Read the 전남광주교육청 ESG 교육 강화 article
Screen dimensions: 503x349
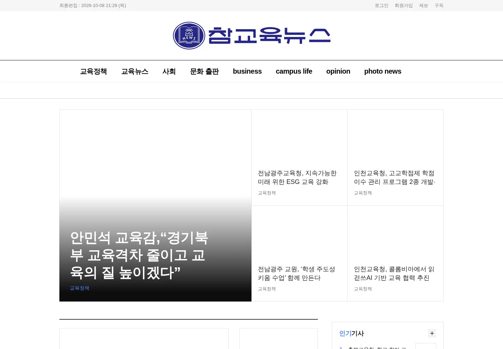coord(297,178)
